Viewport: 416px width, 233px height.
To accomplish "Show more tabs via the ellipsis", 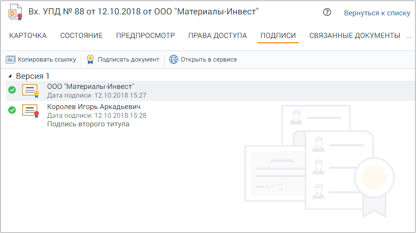I will pos(409,36).
